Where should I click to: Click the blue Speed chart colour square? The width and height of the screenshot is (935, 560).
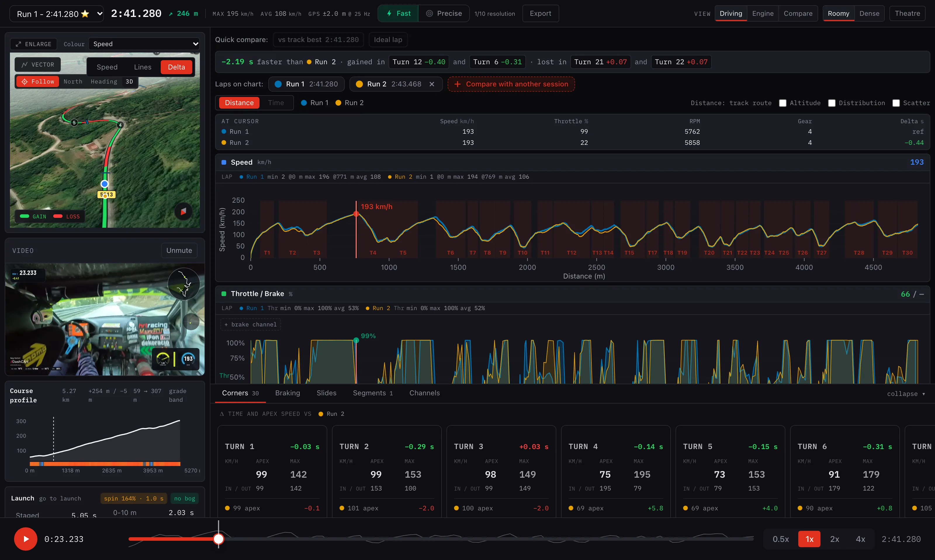(224, 162)
